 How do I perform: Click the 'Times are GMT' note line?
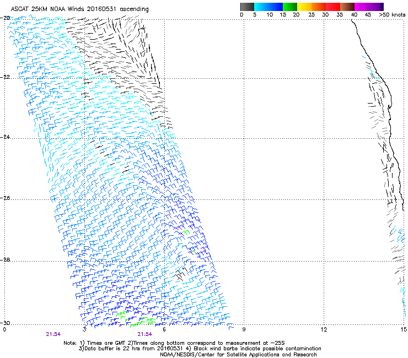coord(174,343)
